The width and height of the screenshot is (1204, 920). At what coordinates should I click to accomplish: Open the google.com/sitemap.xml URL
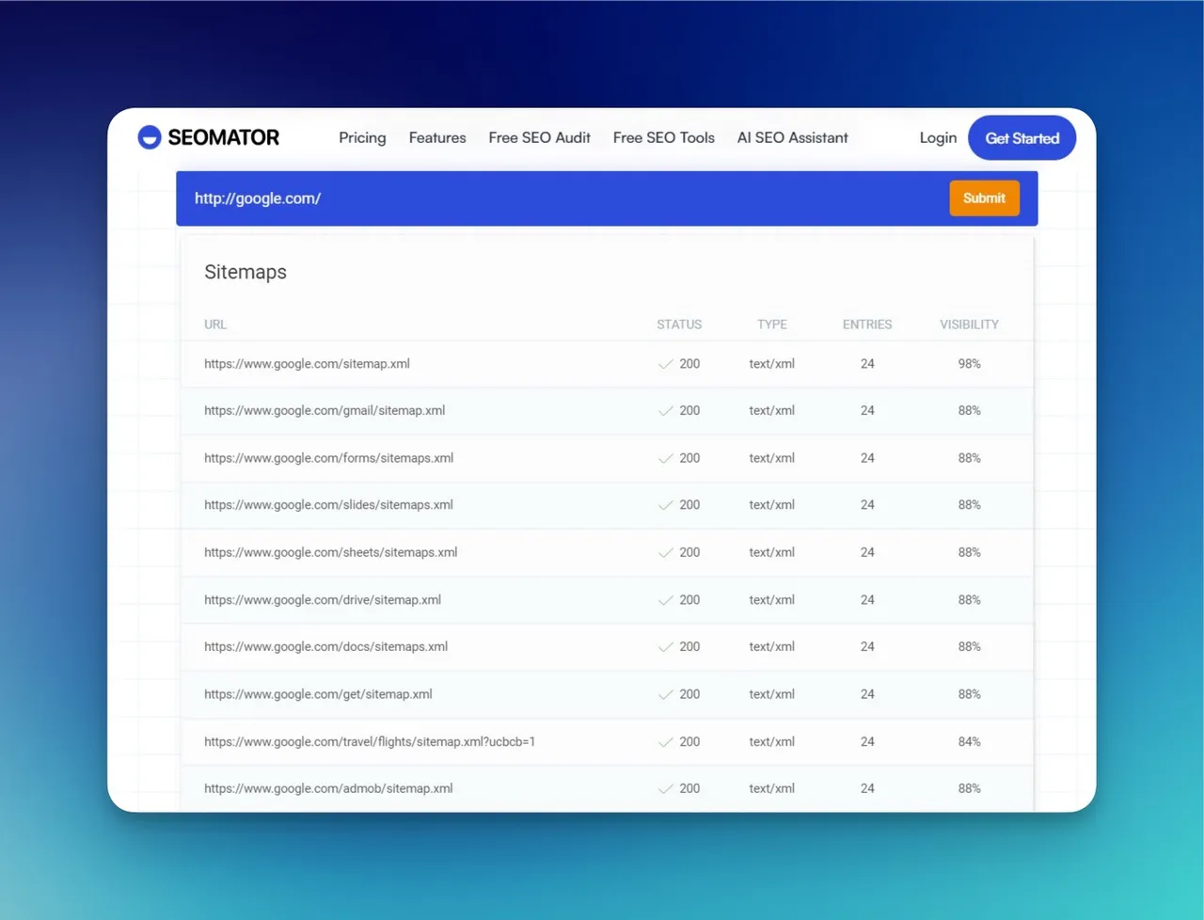[307, 363]
